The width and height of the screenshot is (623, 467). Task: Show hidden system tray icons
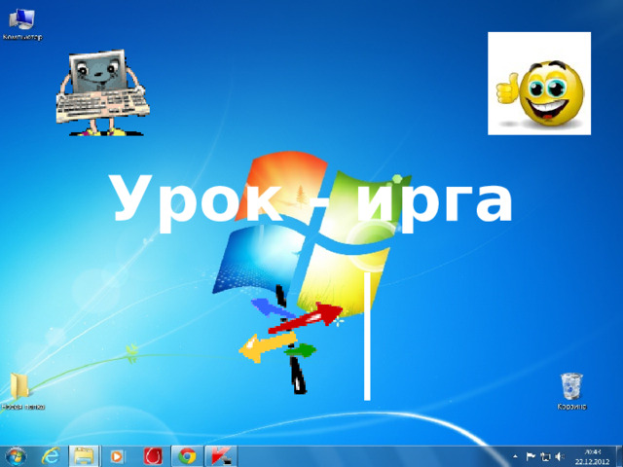pos(515,456)
